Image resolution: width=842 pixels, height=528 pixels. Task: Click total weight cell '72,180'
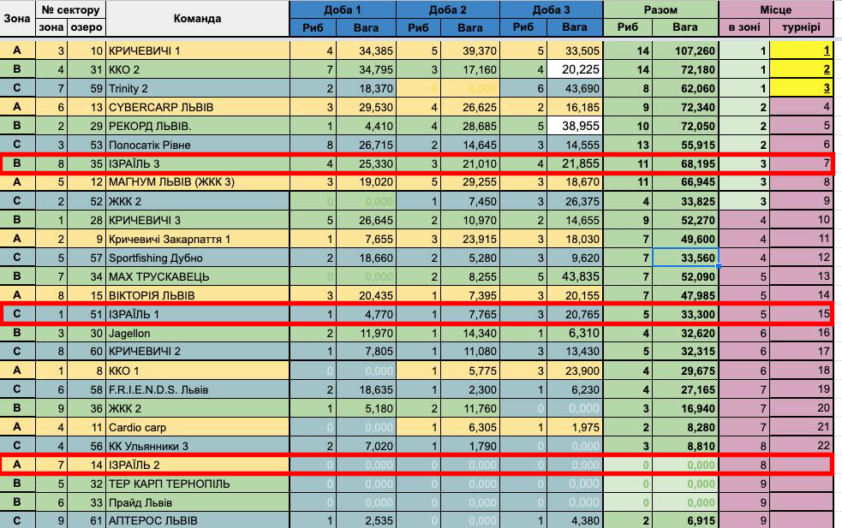click(x=685, y=69)
